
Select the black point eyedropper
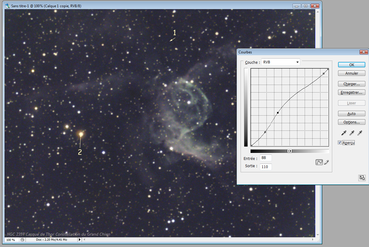pyautogui.click(x=344, y=133)
